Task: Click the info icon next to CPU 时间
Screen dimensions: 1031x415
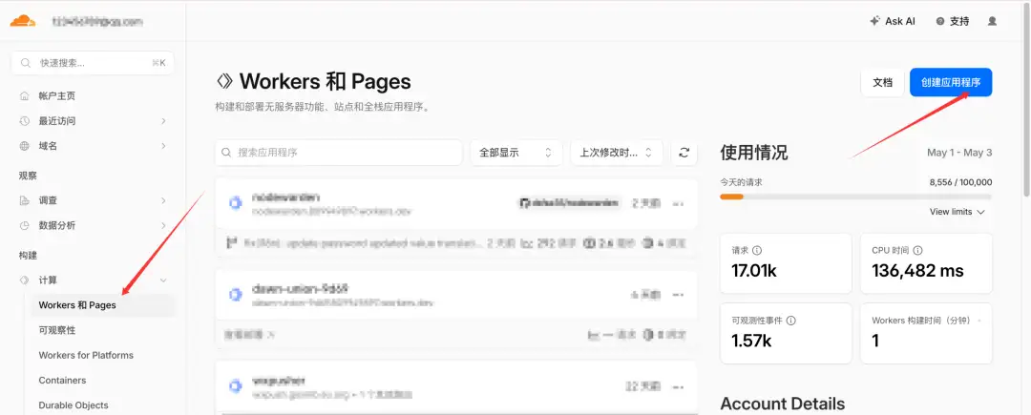Action: coord(918,250)
